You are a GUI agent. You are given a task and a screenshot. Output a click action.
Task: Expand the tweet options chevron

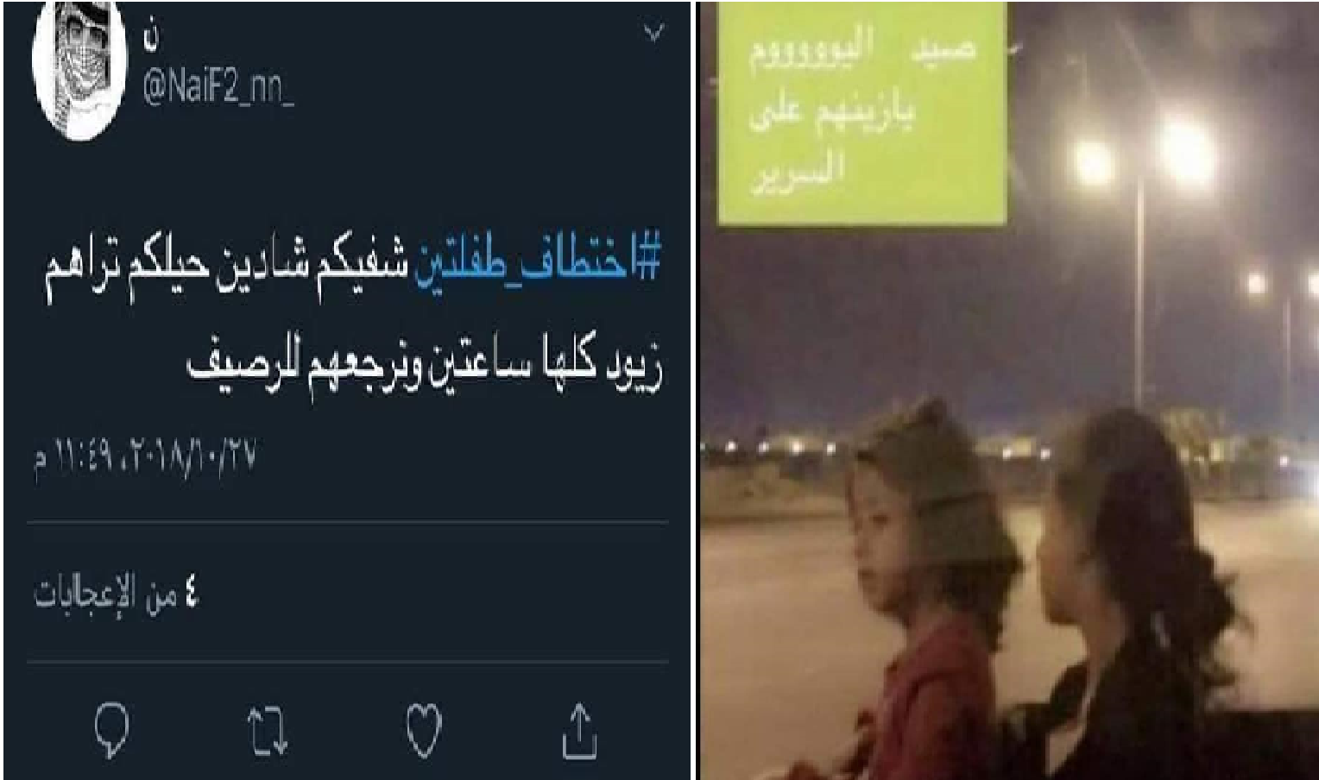pyautogui.click(x=654, y=33)
